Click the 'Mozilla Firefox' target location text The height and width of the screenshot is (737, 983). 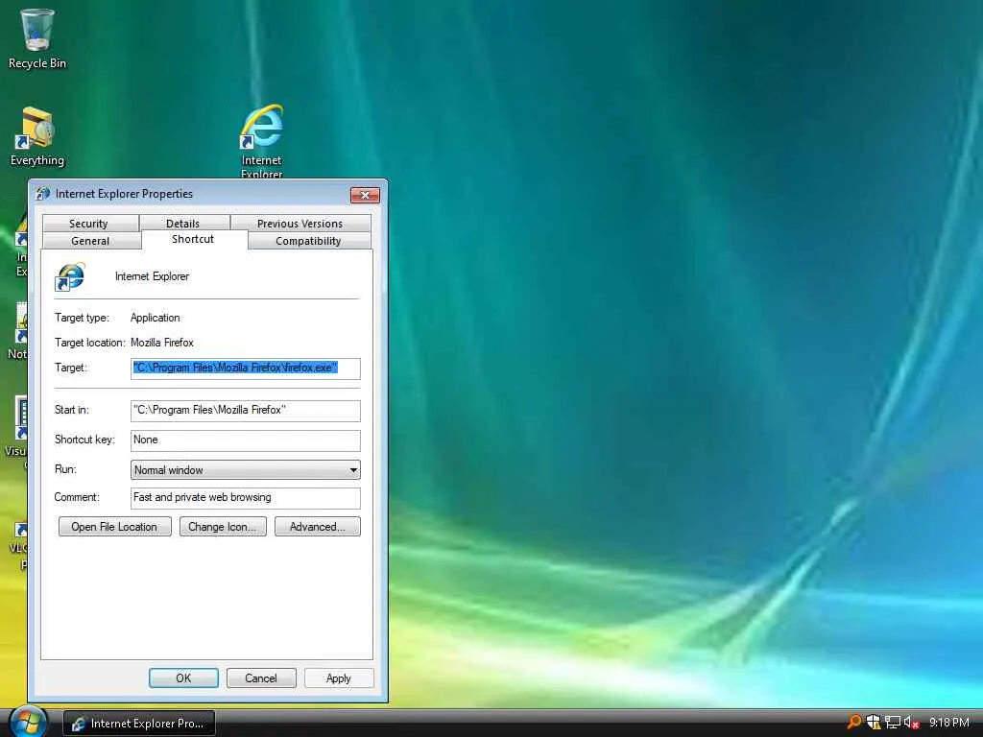click(x=161, y=343)
